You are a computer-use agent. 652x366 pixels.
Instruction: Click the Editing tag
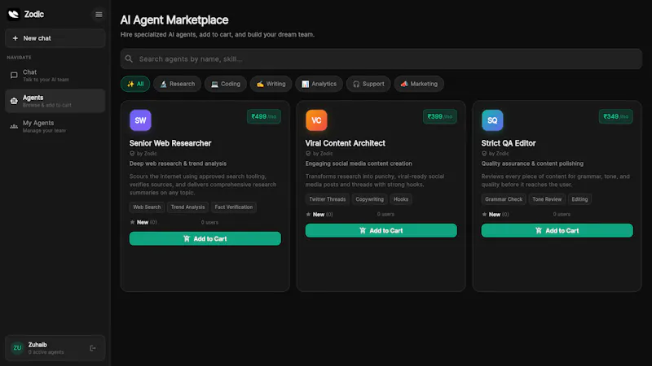[579, 199]
